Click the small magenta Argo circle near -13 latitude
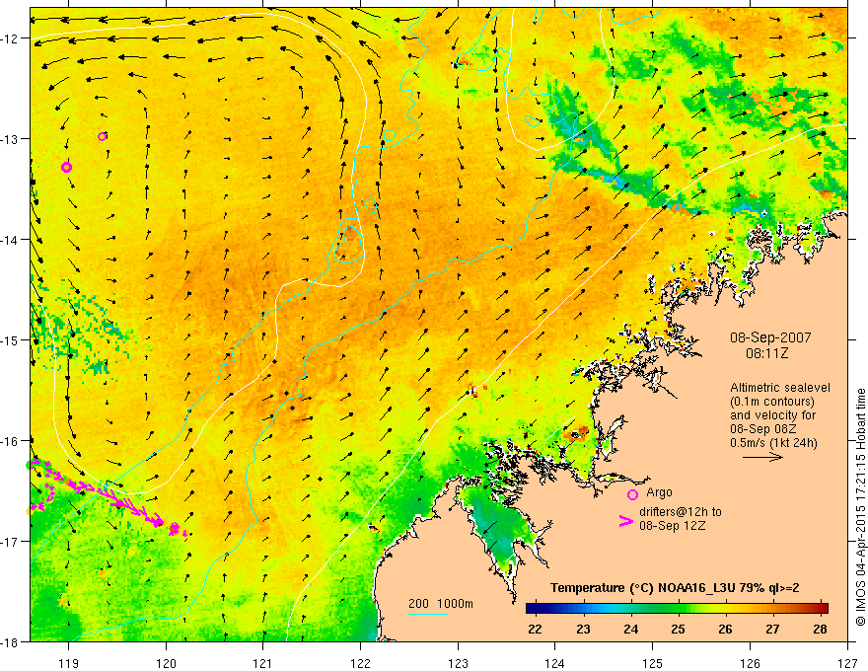 pyautogui.click(x=102, y=136)
